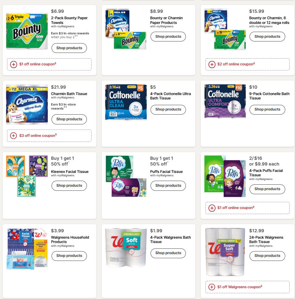295x299 pixels.
Task: Open the Puffs Facial Tissue title link
Action: pos(166,172)
